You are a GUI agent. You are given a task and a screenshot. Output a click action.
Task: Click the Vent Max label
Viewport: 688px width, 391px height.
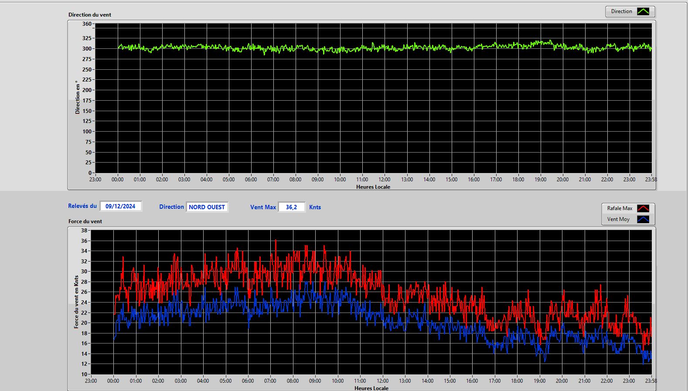263,207
